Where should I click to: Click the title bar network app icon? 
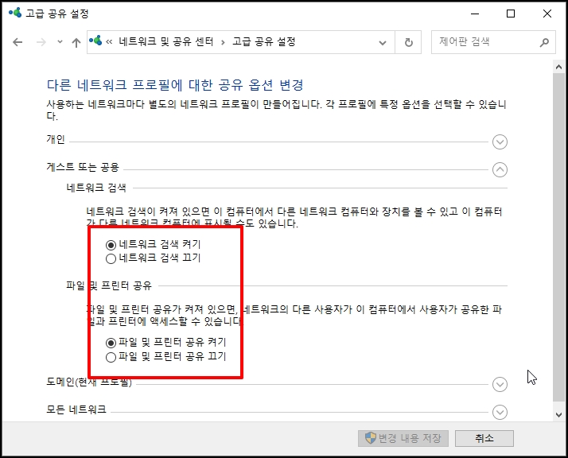[x=15, y=13]
